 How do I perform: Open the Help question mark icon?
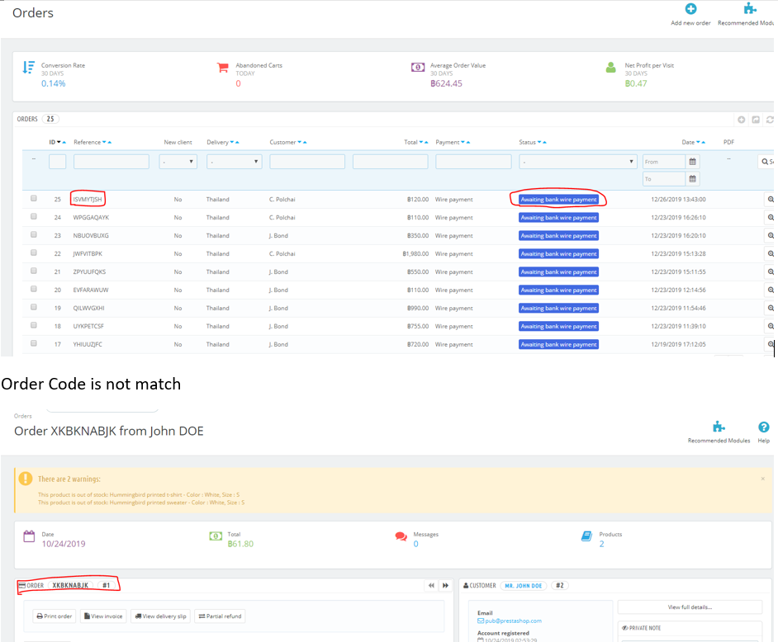tap(764, 427)
